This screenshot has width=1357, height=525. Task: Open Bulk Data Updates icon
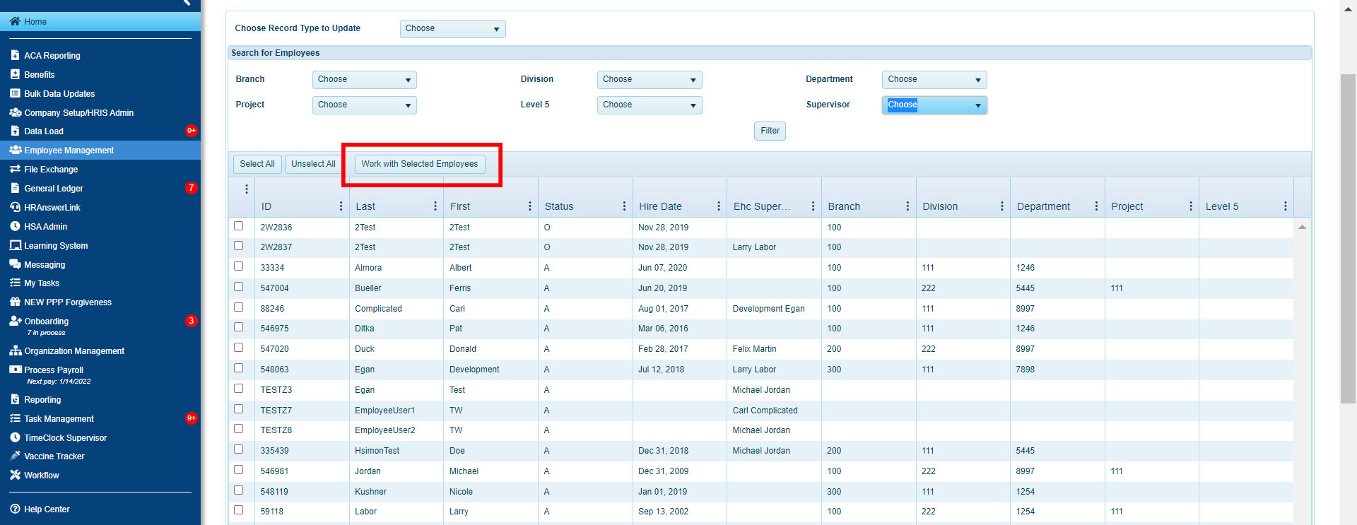15,93
